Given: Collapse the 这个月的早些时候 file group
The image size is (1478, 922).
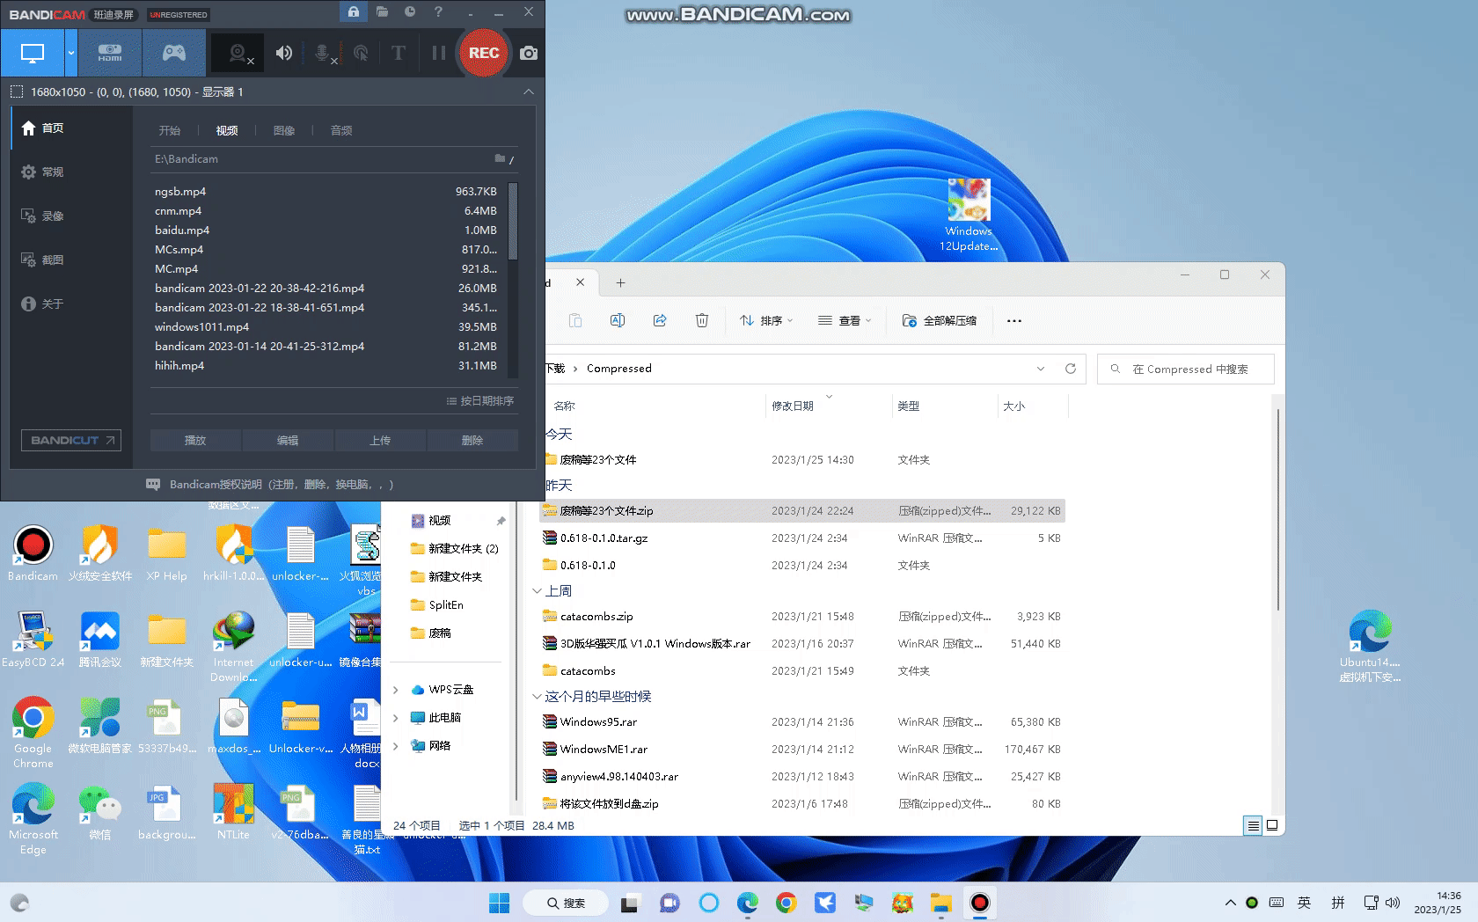Looking at the screenshot, I should pos(537,697).
